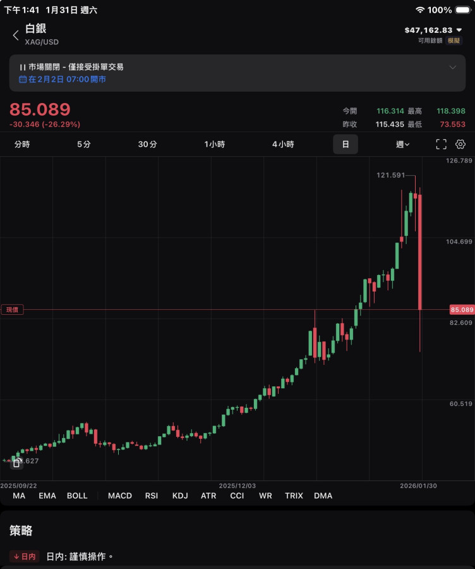Tap the red down-arrow in 日內 tag
The width and height of the screenshot is (475, 569).
click(x=16, y=556)
